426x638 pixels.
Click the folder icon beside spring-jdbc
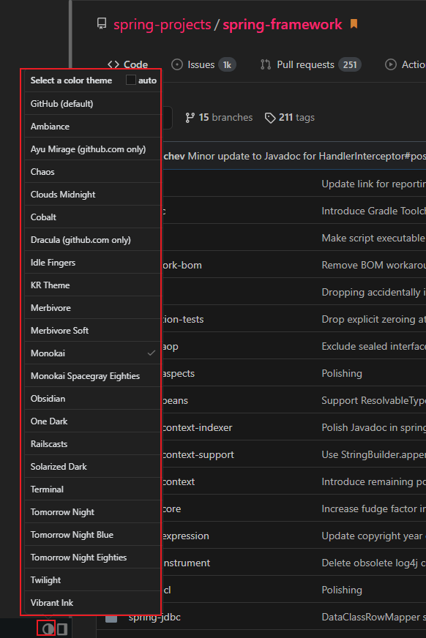point(111,618)
